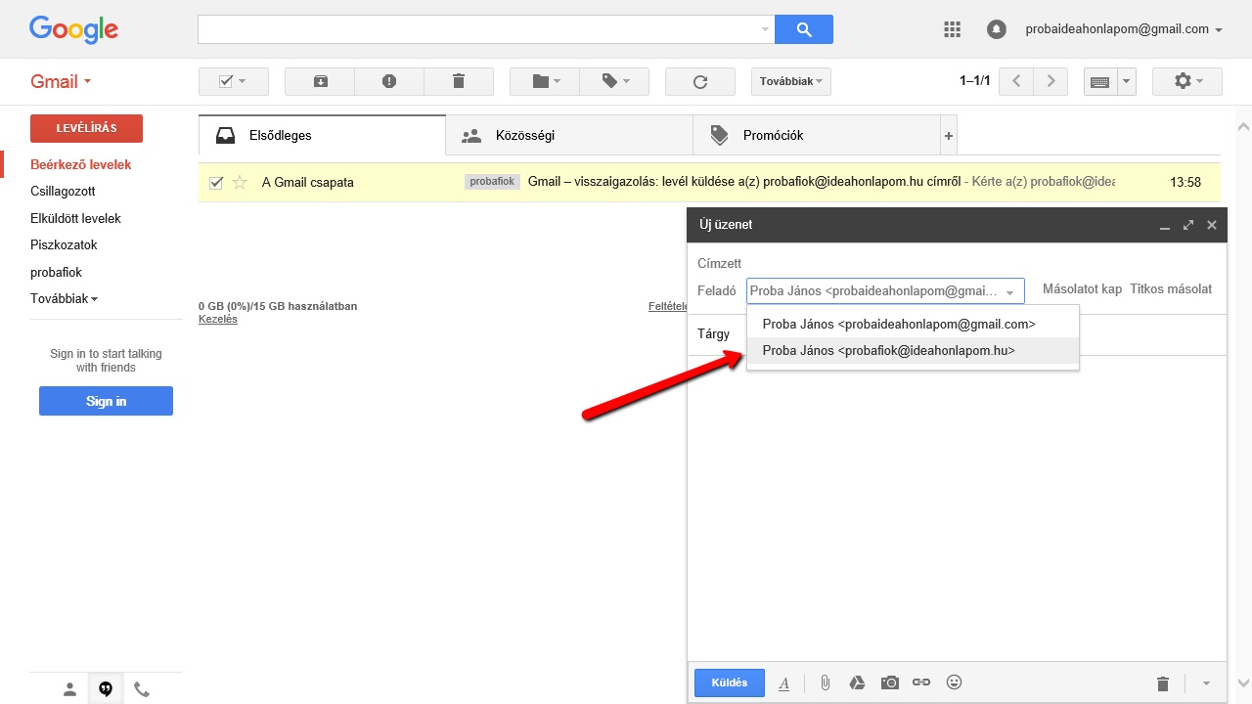Open the notifications bell
Viewport: 1252px width, 704px height.
pos(996,29)
